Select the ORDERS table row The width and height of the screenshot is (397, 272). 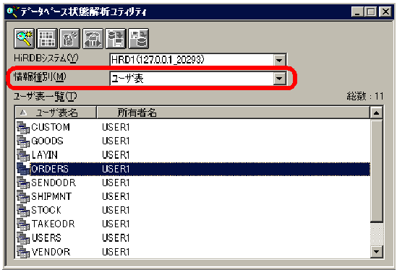(192, 169)
